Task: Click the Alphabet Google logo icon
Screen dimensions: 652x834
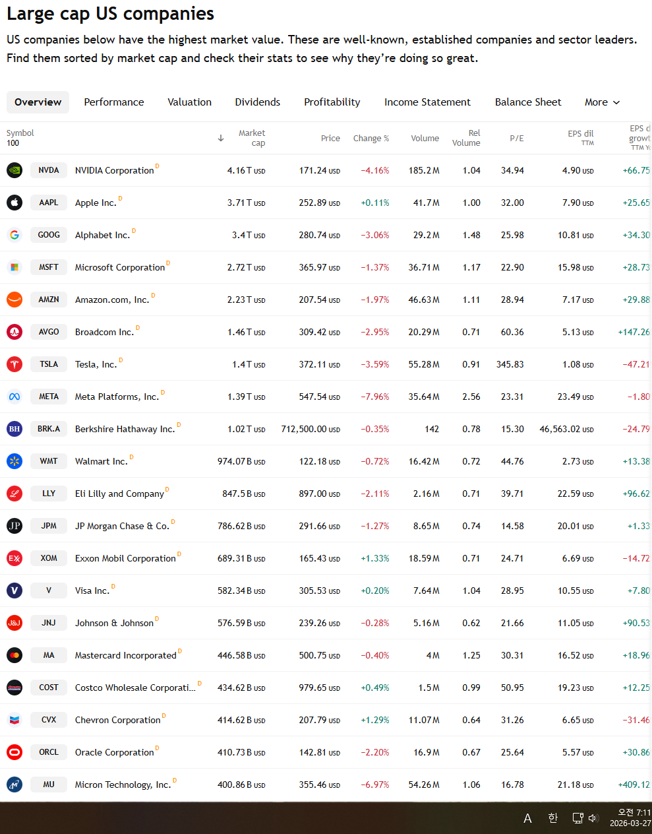Action: pyautogui.click(x=15, y=235)
